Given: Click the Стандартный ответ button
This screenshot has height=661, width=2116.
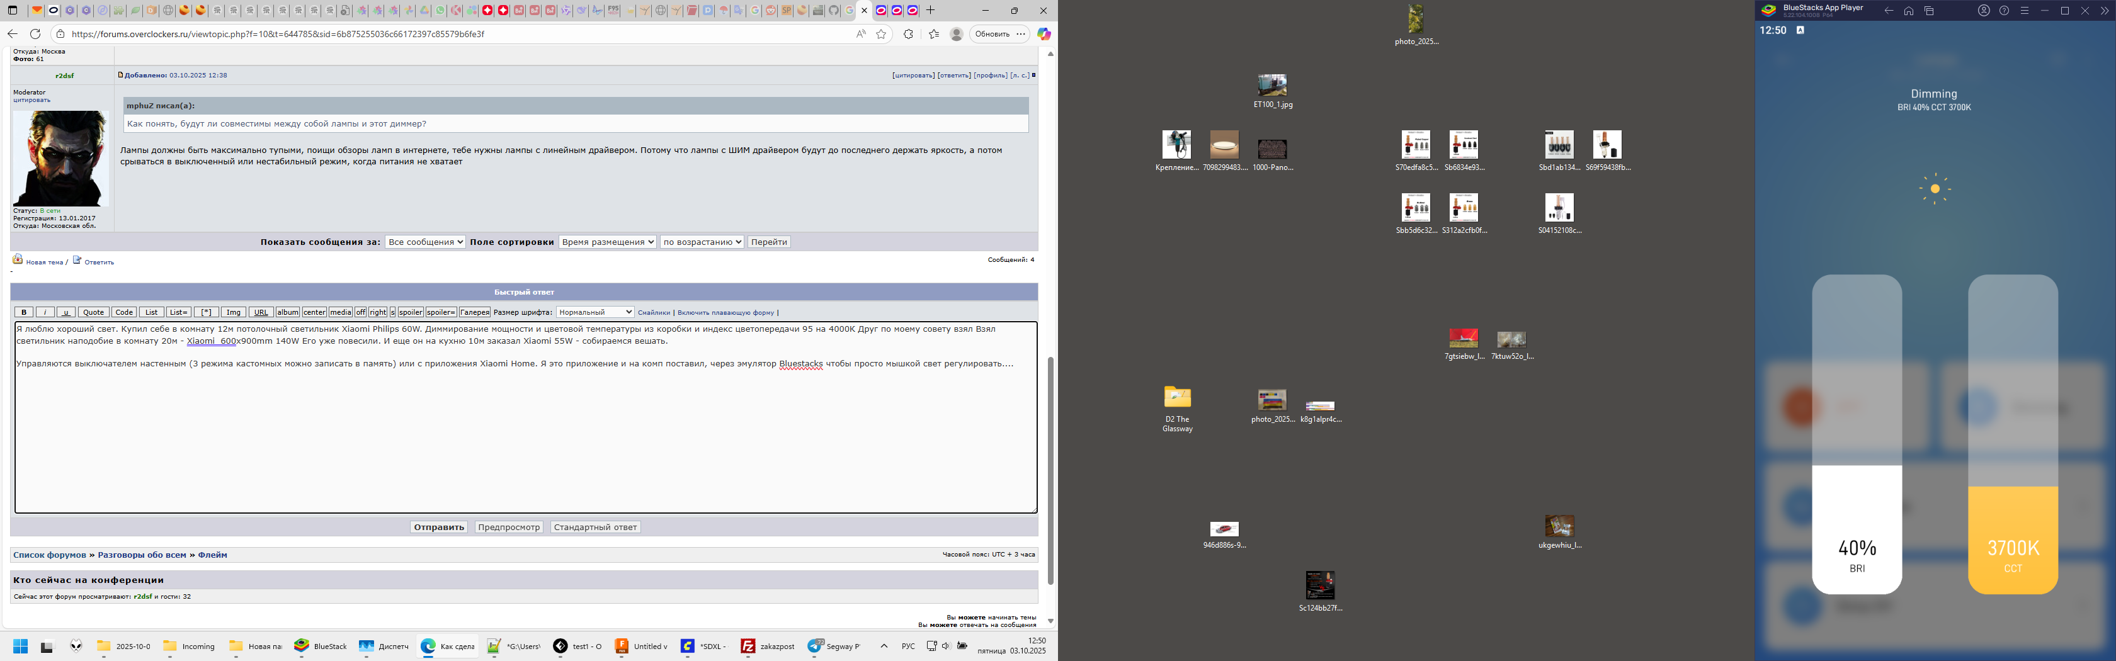Looking at the screenshot, I should [596, 527].
